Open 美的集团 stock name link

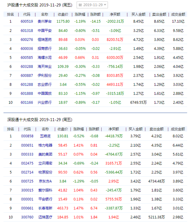(45, 154)
